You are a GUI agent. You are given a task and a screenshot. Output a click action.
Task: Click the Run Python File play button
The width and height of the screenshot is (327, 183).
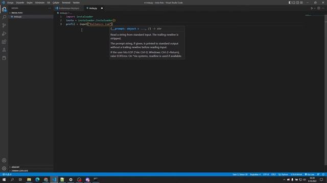tap(312, 8)
